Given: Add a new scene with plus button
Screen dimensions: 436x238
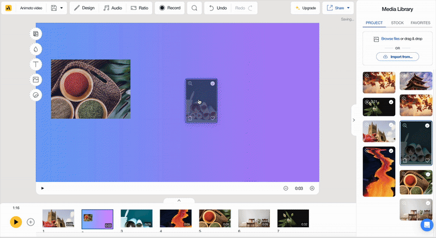Looking at the screenshot, I should pyautogui.click(x=31, y=222).
